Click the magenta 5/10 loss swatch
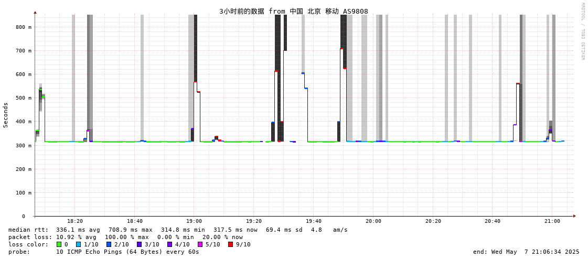This screenshot has width=588, height=259. click(x=200, y=244)
